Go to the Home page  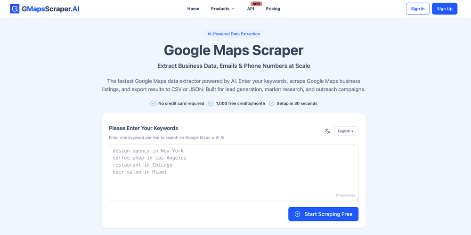coord(193,9)
